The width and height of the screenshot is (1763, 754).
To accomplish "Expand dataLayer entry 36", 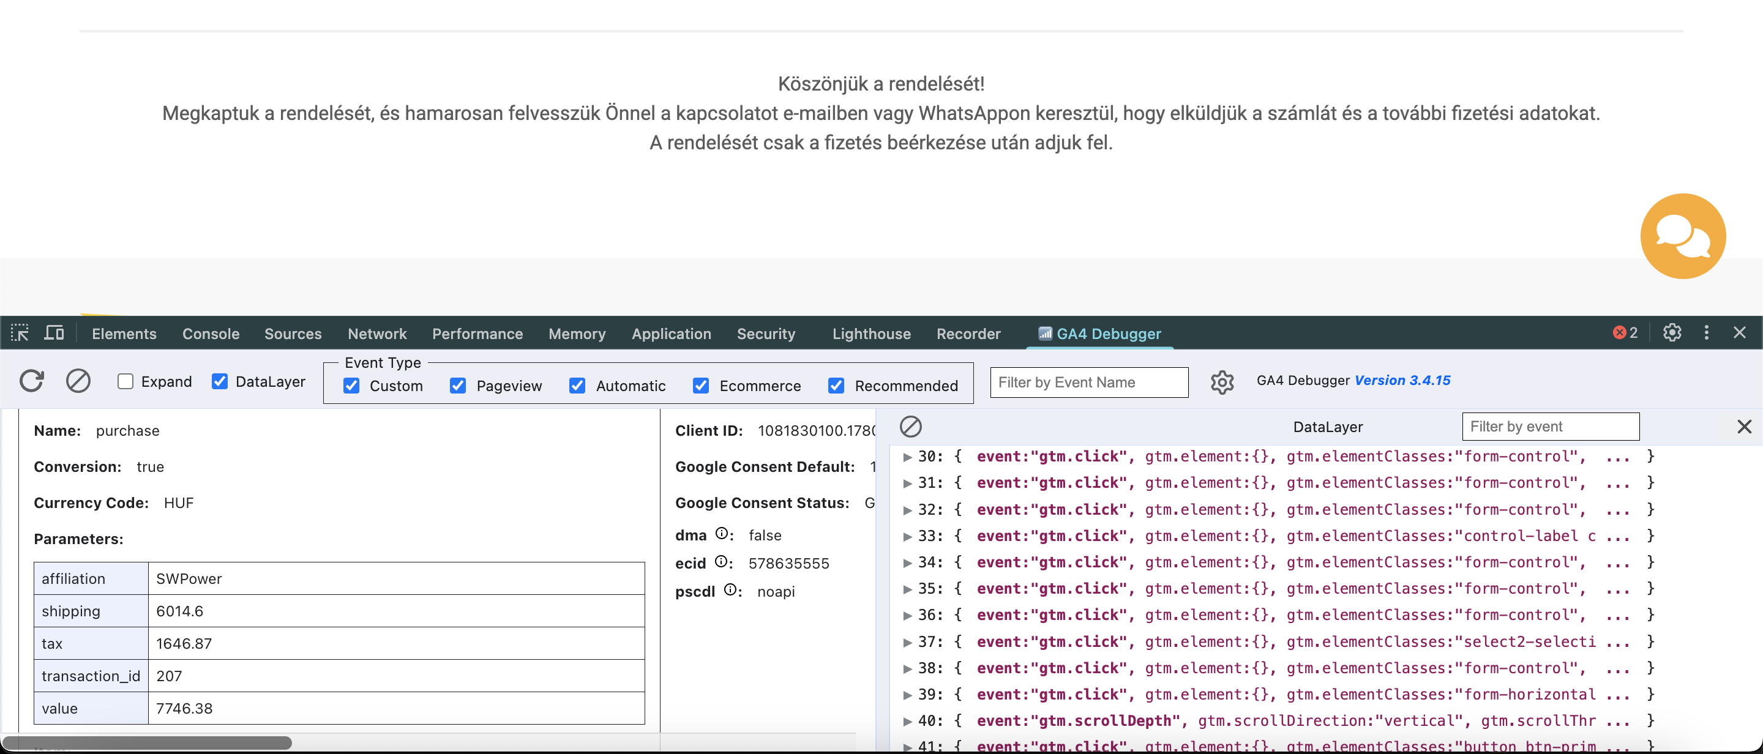I will 907,616.
